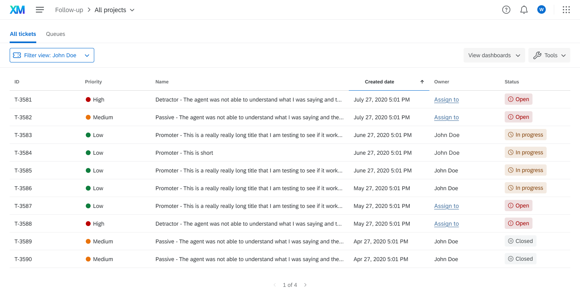Viewport: 580px width, 303px height.
Task: Click the Owner column header
Action: 441,82
